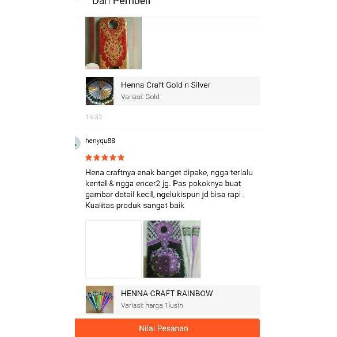Tap the 16:32 review timestamp
Viewport: 337px width, 337px height.
tap(94, 117)
